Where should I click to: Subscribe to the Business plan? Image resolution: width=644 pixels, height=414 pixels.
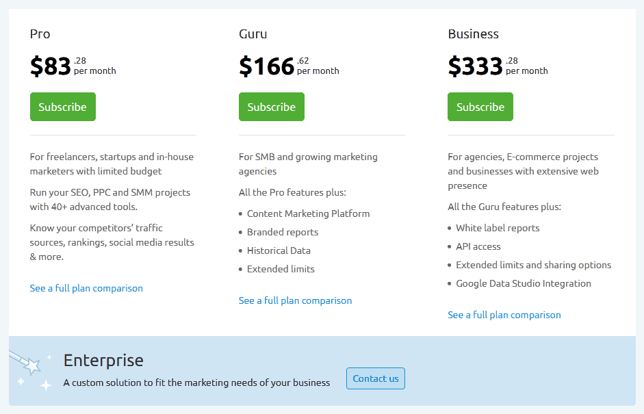pyautogui.click(x=480, y=107)
